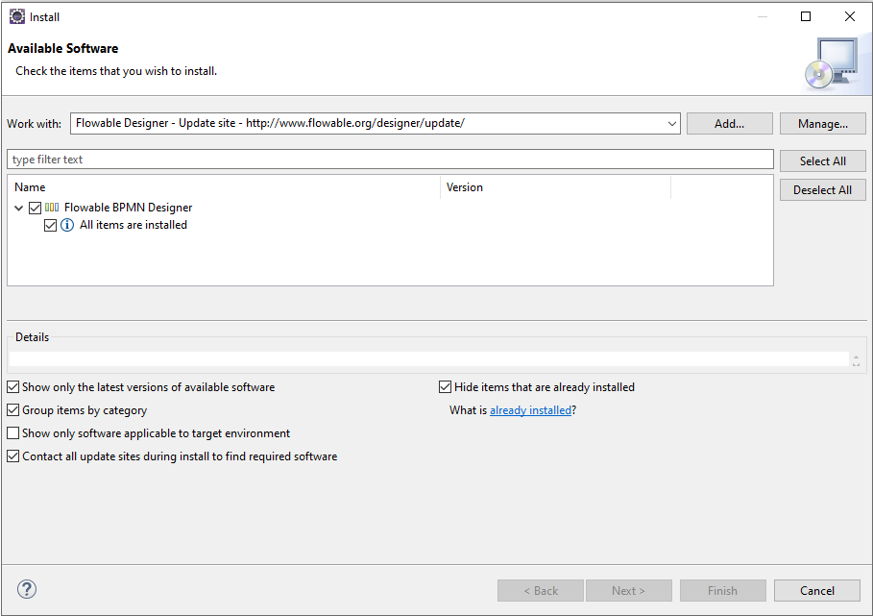Open the Manage... sites button
Viewport: 873px width, 616px height.
pyautogui.click(x=822, y=124)
